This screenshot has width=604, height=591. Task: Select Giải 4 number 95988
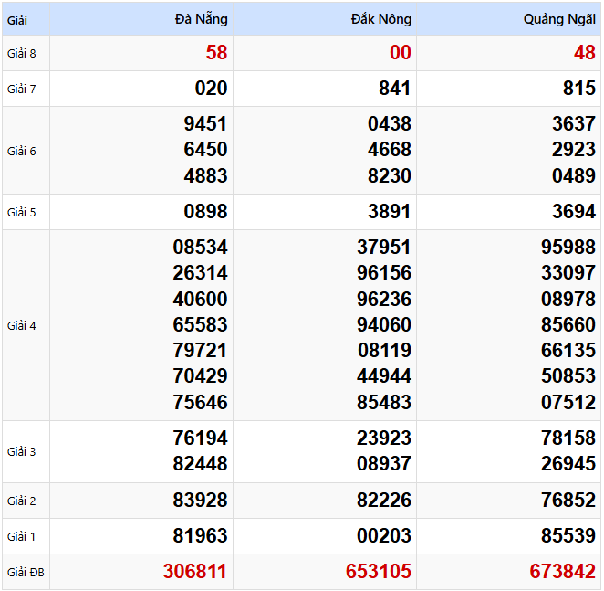(568, 248)
